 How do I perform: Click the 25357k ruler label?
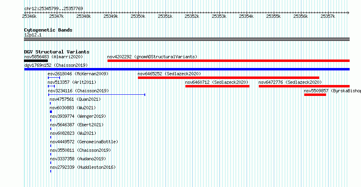(328, 16)
